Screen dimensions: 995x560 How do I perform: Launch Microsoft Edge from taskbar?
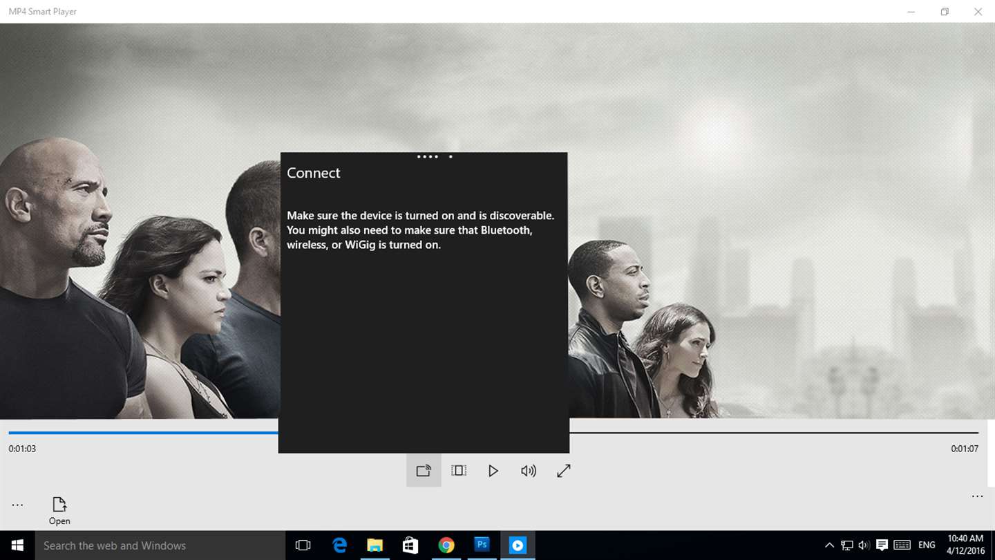pyautogui.click(x=339, y=545)
